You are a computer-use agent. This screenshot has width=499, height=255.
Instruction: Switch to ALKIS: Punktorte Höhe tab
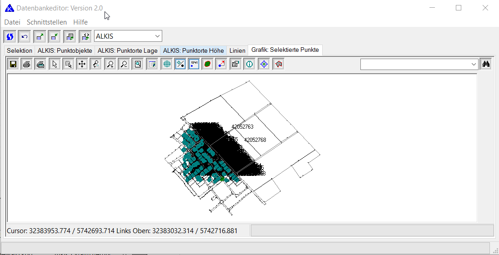pyautogui.click(x=194, y=50)
